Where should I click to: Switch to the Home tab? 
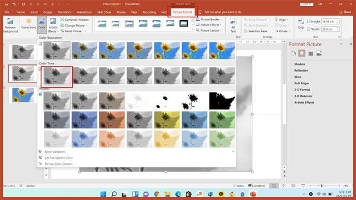point(21,12)
